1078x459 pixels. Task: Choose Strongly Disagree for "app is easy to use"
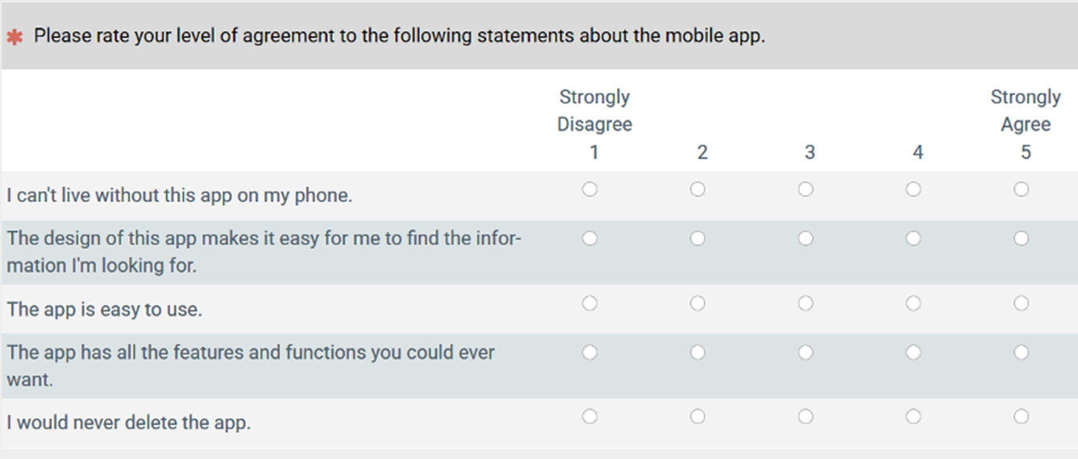tap(590, 303)
